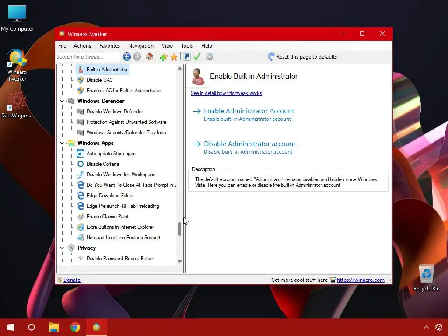Click the tree scrollbar up arrow
The width and height of the screenshot is (448, 336).
point(180,68)
